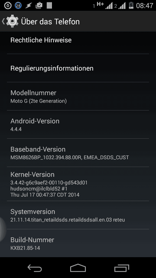
Task: Open recent apps with the overview button
Action: point(122,268)
